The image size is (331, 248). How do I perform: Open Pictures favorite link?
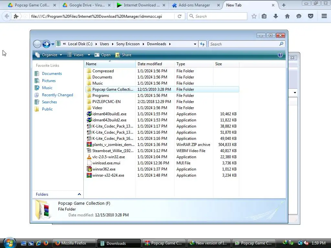pyautogui.click(x=49, y=81)
